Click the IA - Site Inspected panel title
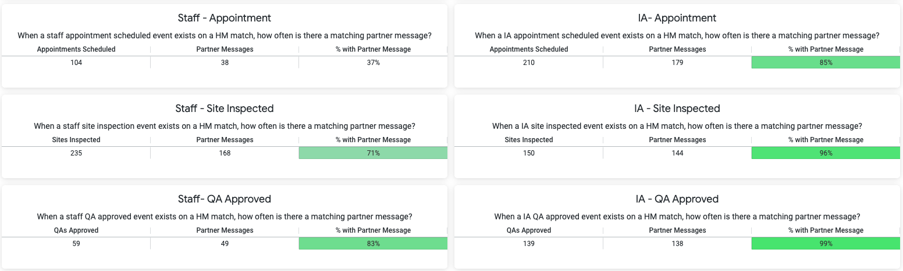 pos(677,109)
